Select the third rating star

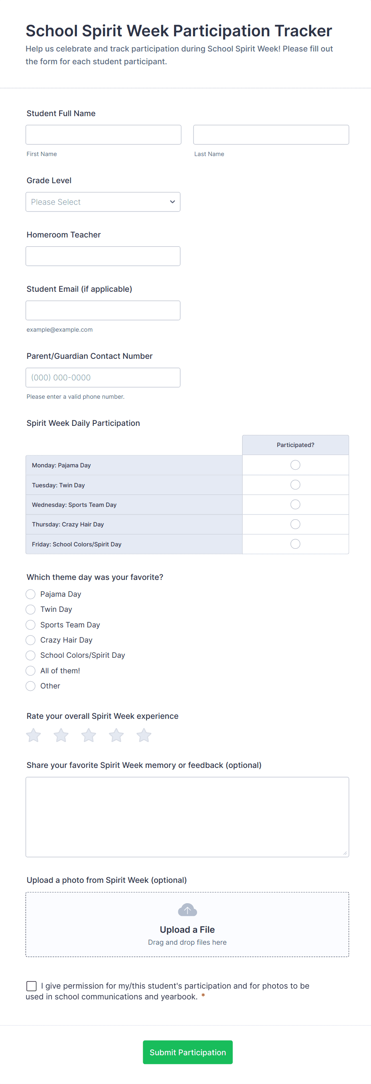click(x=89, y=736)
